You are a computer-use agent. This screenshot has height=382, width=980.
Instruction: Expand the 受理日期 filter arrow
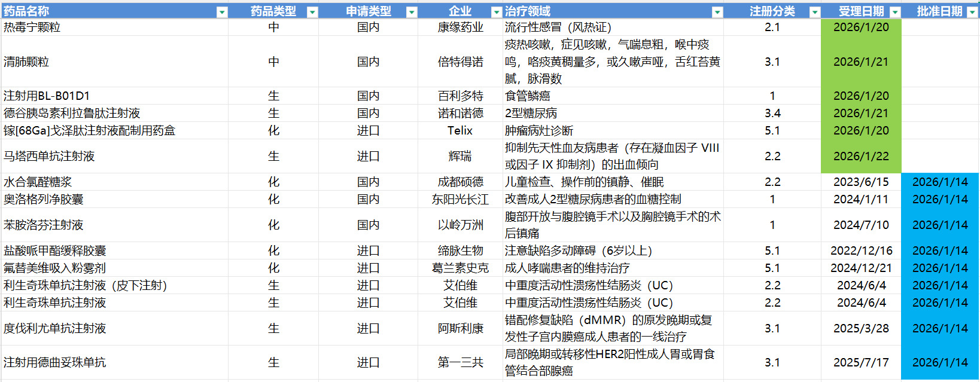[894, 12]
